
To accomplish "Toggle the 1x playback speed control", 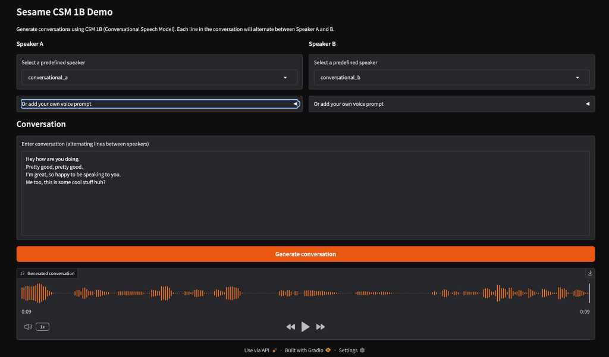I will coord(41,326).
